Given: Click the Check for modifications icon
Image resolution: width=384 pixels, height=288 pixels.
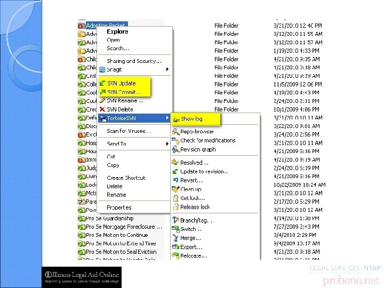Looking at the screenshot, I should click(x=175, y=141).
